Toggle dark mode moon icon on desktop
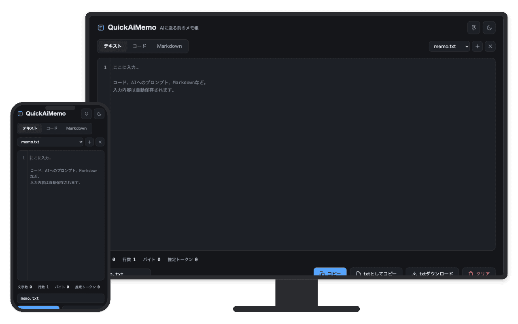This screenshot has height=324, width=518. [x=489, y=28]
